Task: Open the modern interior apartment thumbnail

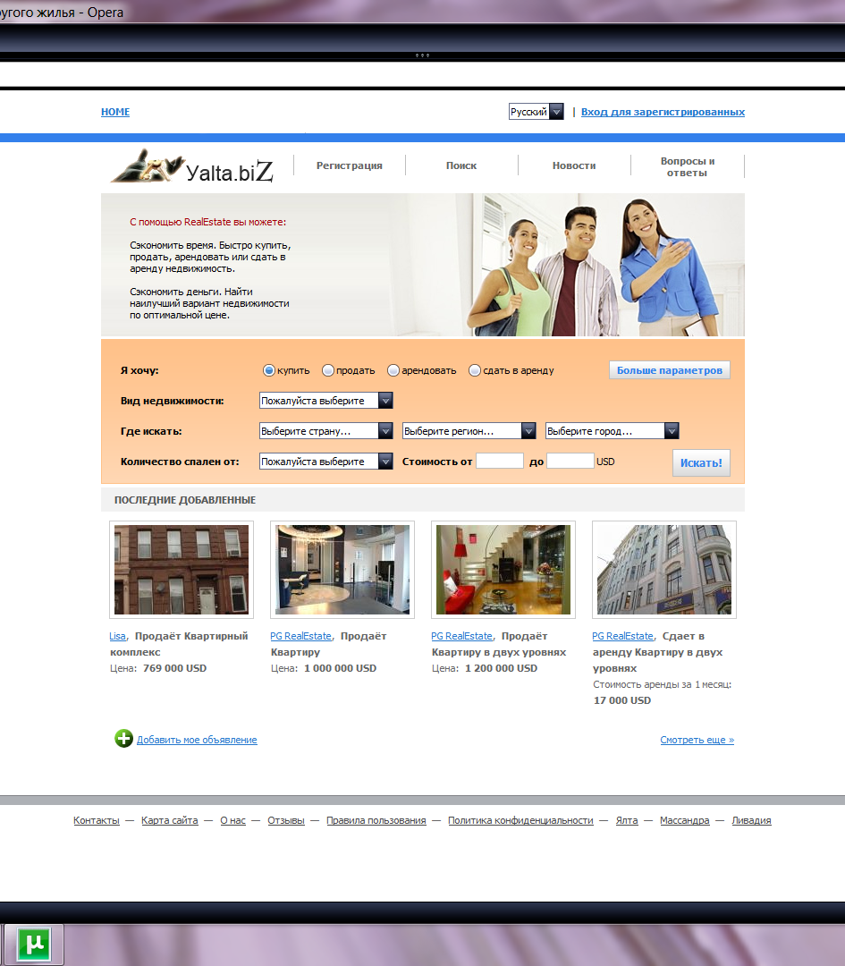Action: click(x=342, y=569)
